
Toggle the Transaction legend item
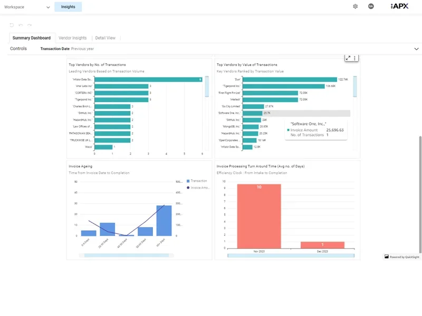click(196, 181)
